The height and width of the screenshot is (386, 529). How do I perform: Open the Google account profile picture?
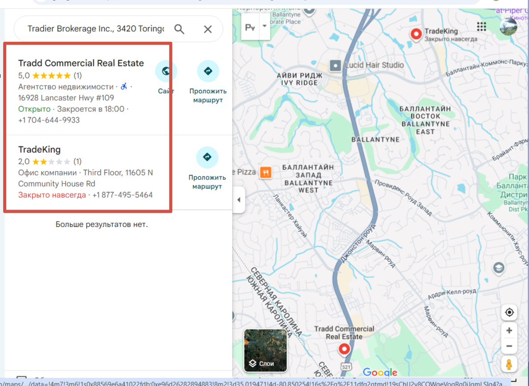[508, 27]
